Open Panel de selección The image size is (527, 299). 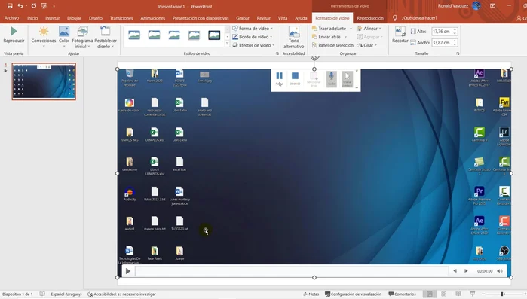pyautogui.click(x=332, y=45)
